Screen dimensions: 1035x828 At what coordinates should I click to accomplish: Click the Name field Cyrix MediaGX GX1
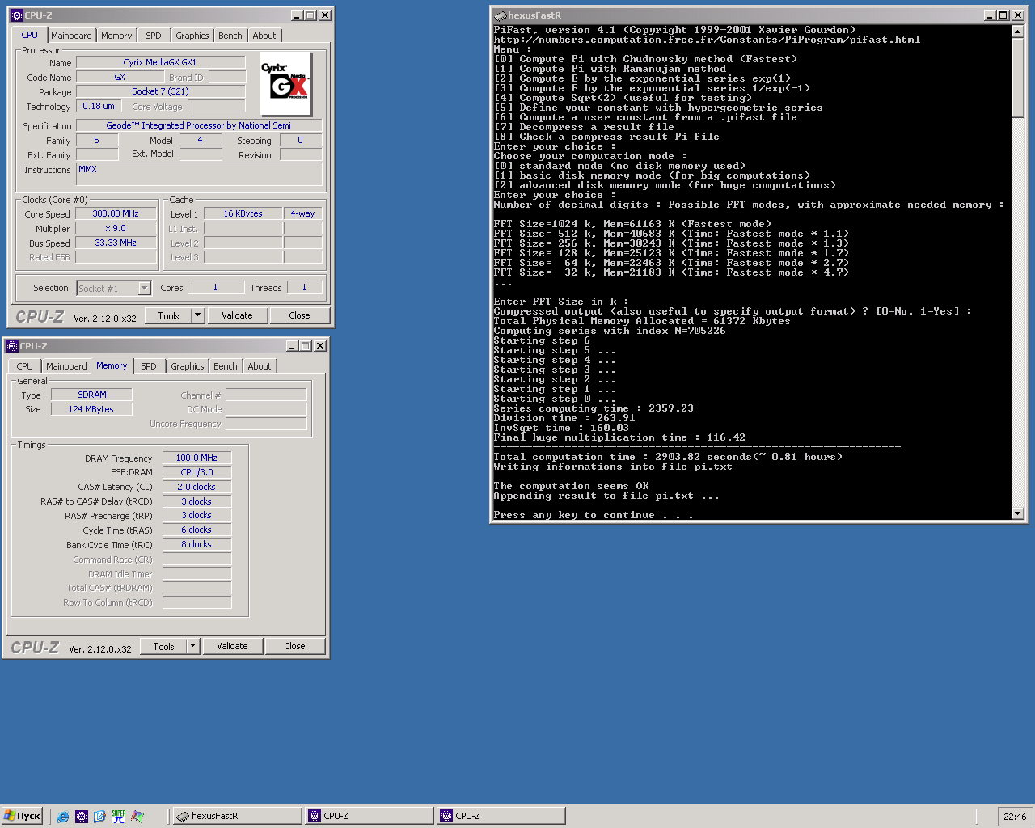point(160,62)
